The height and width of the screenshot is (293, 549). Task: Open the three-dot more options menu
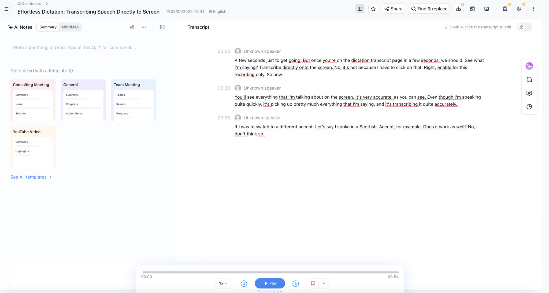[533, 9]
